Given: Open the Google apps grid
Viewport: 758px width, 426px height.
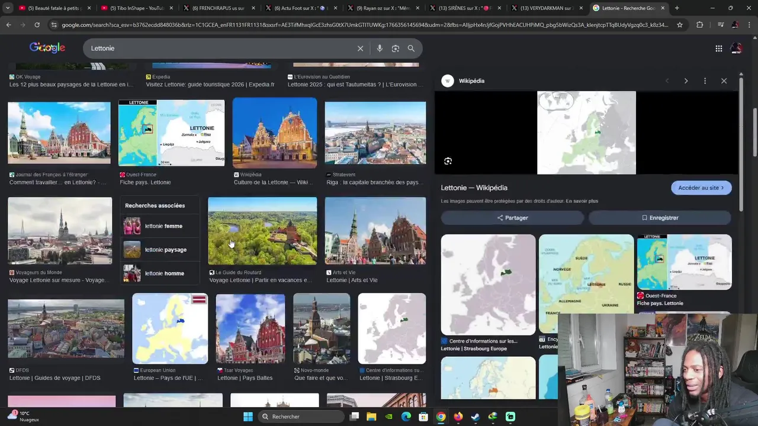Looking at the screenshot, I should coord(719,49).
